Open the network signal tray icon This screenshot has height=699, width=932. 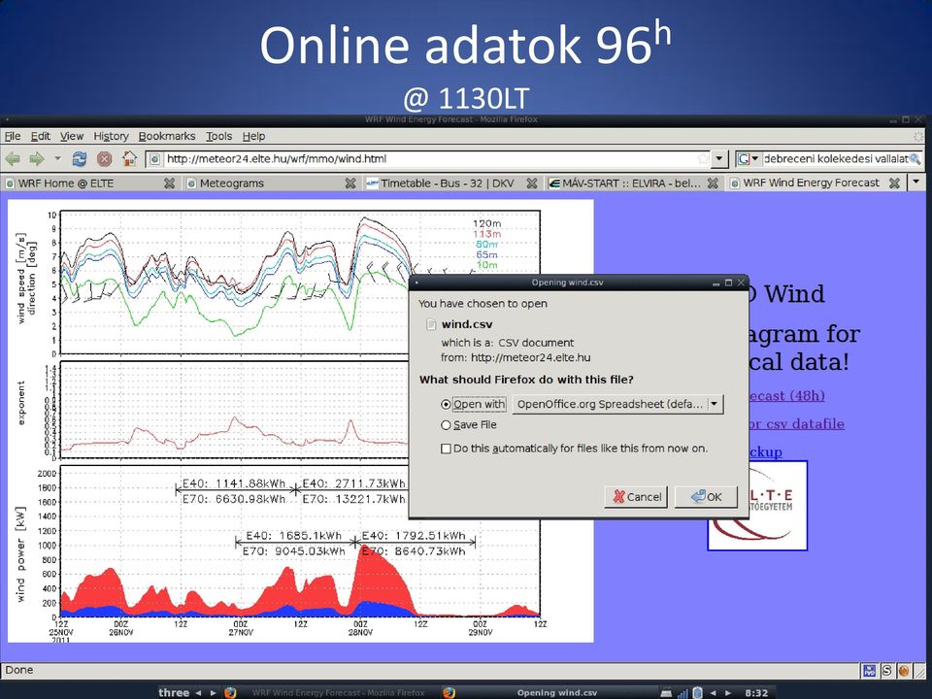click(x=682, y=692)
